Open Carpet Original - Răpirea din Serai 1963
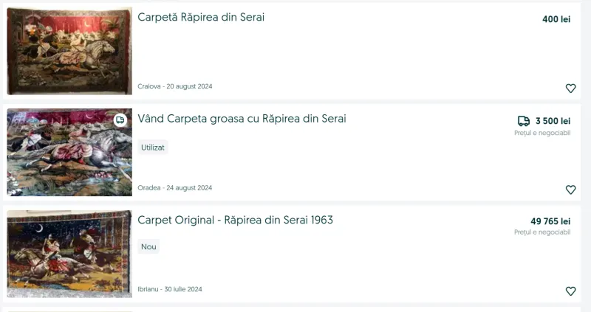 point(235,220)
